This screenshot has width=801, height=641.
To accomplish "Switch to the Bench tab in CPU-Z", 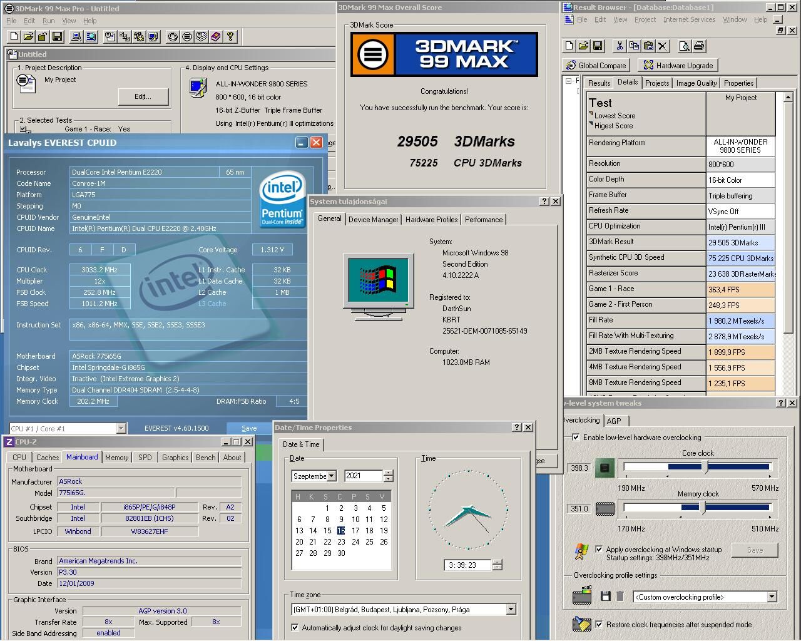I will tap(205, 458).
